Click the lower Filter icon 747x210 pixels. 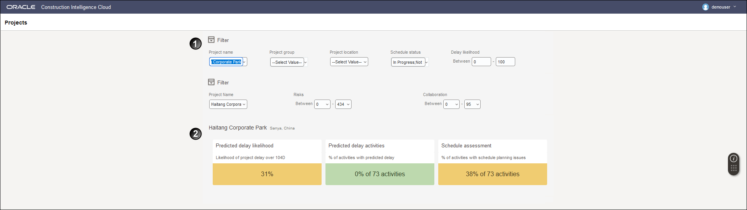(x=211, y=82)
